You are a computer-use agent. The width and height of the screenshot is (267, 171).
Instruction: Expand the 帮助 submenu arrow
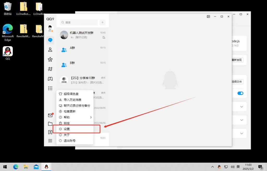[x=91, y=117]
